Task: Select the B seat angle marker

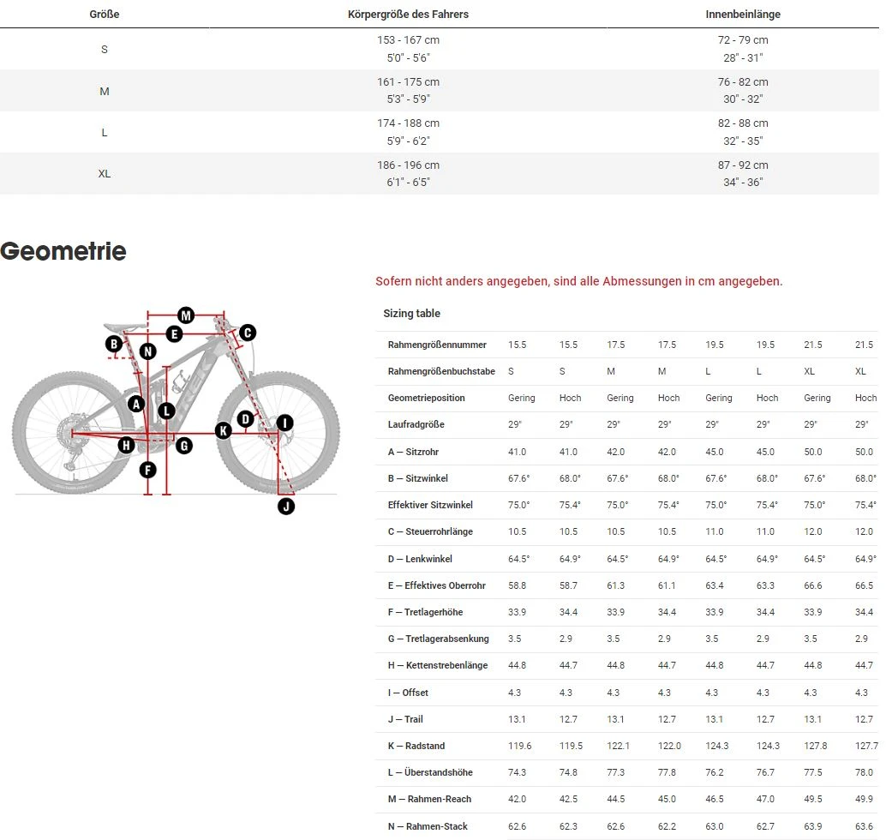Action: pos(114,345)
